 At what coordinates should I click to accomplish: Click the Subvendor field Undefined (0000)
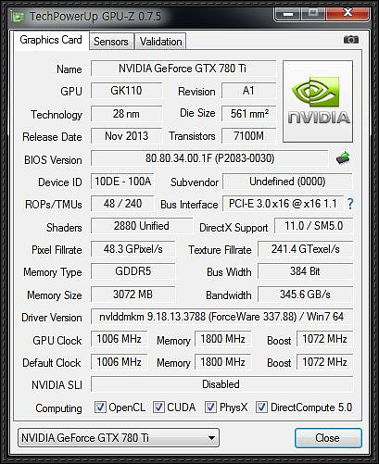click(x=287, y=182)
